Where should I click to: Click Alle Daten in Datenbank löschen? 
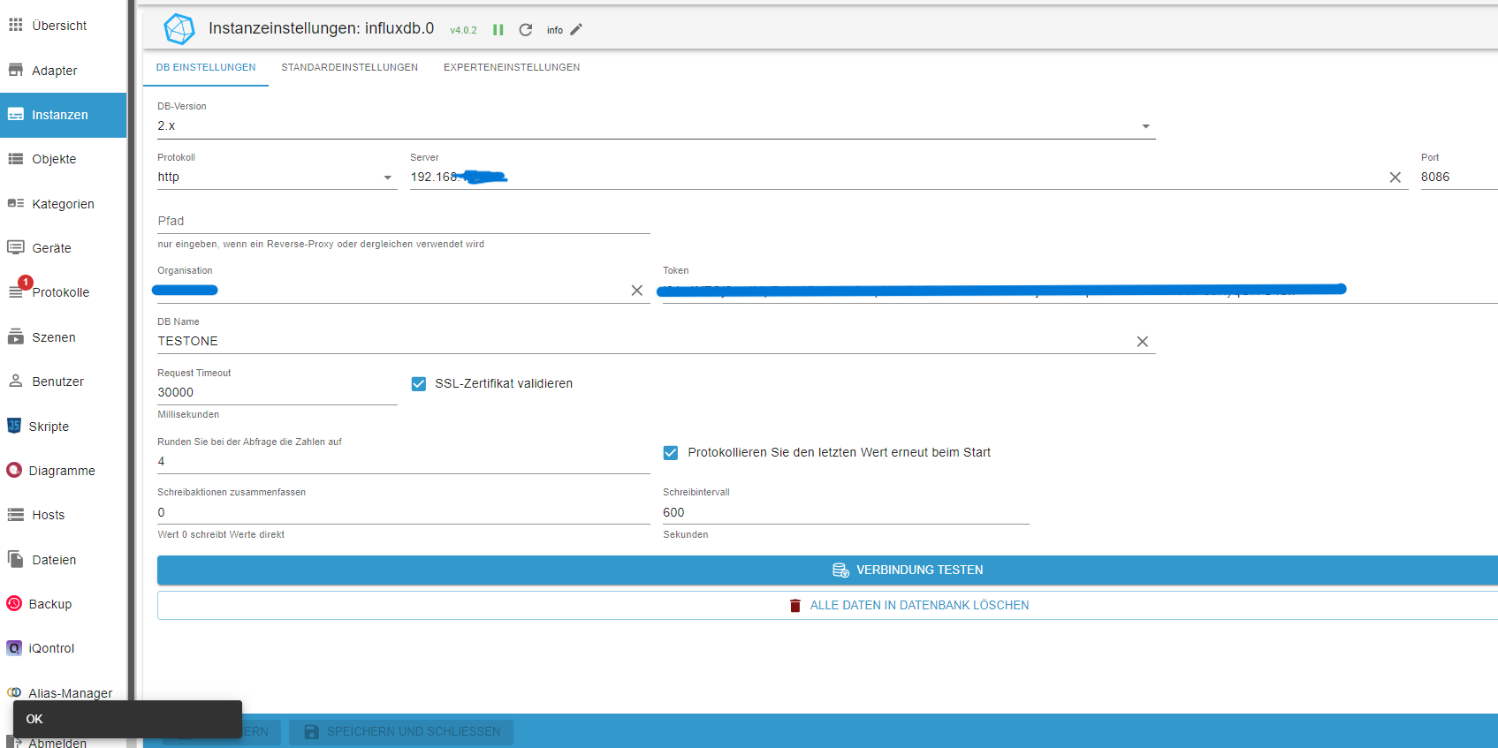point(827,606)
